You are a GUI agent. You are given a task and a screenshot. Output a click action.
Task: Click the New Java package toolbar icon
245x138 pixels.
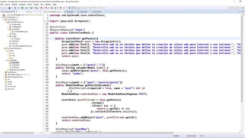point(52,8)
